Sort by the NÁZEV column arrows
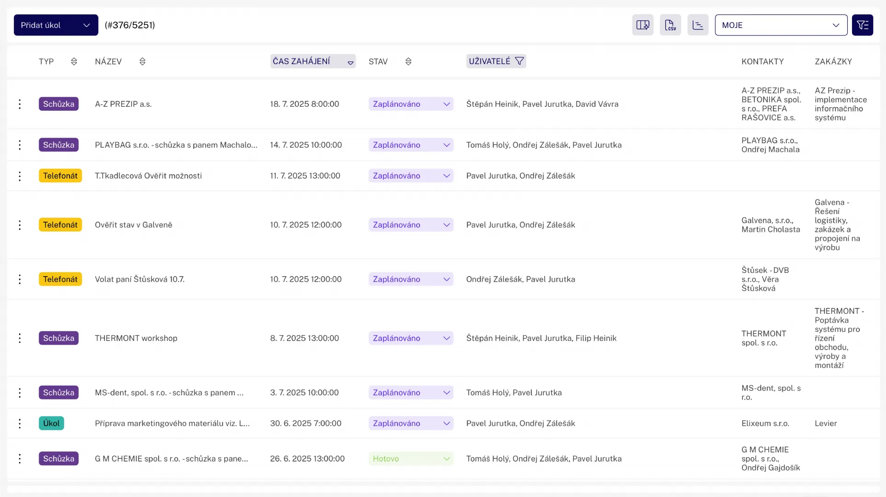This screenshot has width=886, height=497. (143, 62)
